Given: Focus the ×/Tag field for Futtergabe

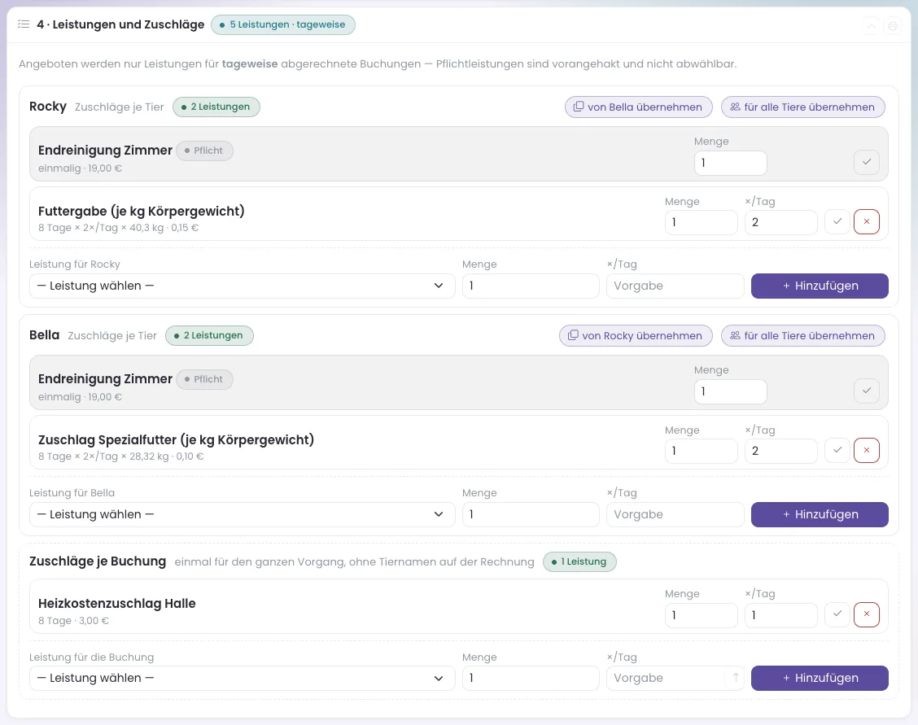Looking at the screenshot, I should [781, 222].
